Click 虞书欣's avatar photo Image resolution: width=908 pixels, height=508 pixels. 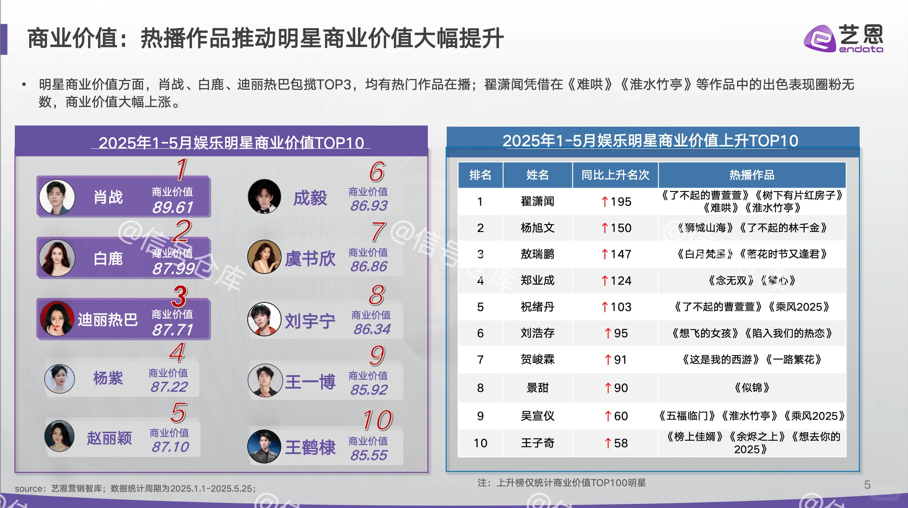pyautogui.click(x=264, y=257)
